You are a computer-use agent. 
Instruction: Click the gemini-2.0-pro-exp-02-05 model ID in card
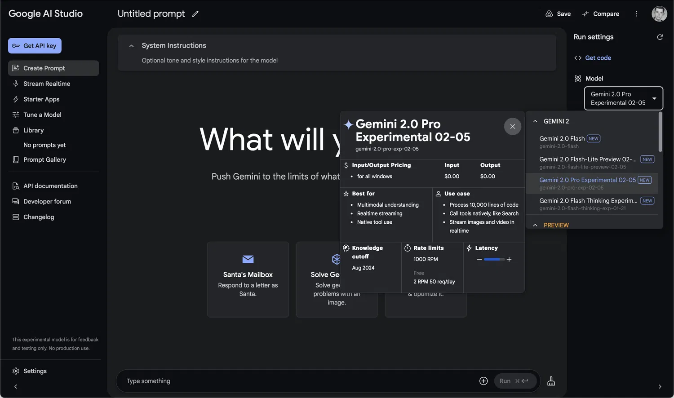[387, 149]
